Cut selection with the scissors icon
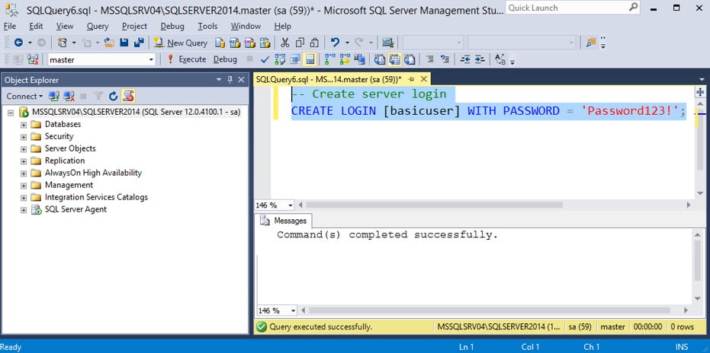The width and height of the screenshot is (710, 353). [x=284, y=43]
